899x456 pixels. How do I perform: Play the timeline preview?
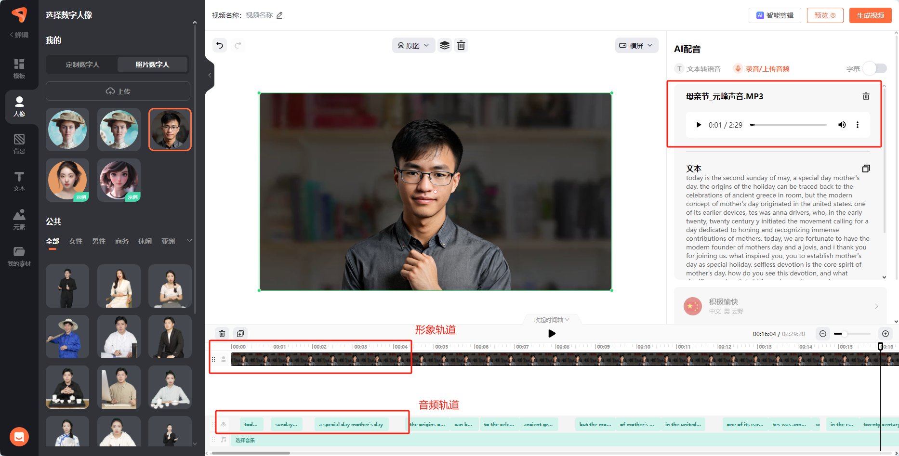[552, 333]
